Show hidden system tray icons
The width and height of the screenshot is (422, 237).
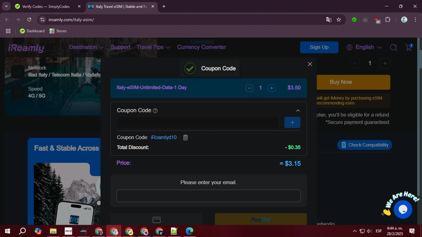tap(354, 231)
